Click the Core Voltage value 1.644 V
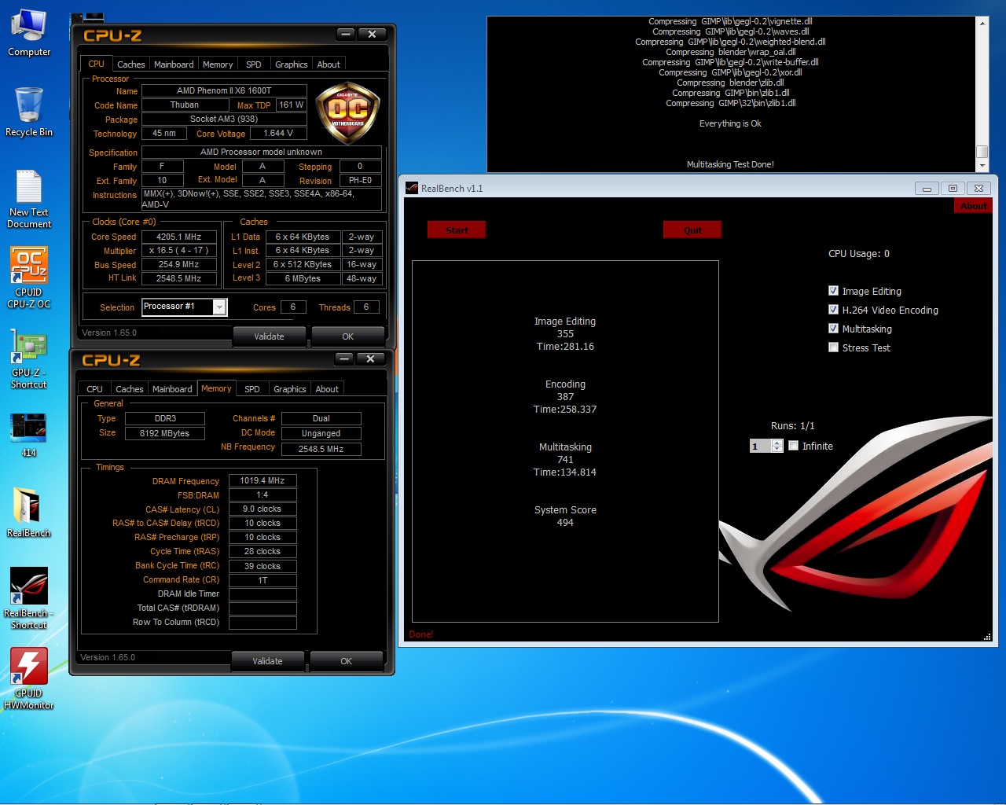Image resolution: width=1006 pixels, height=805 pixels. point(278,134)
